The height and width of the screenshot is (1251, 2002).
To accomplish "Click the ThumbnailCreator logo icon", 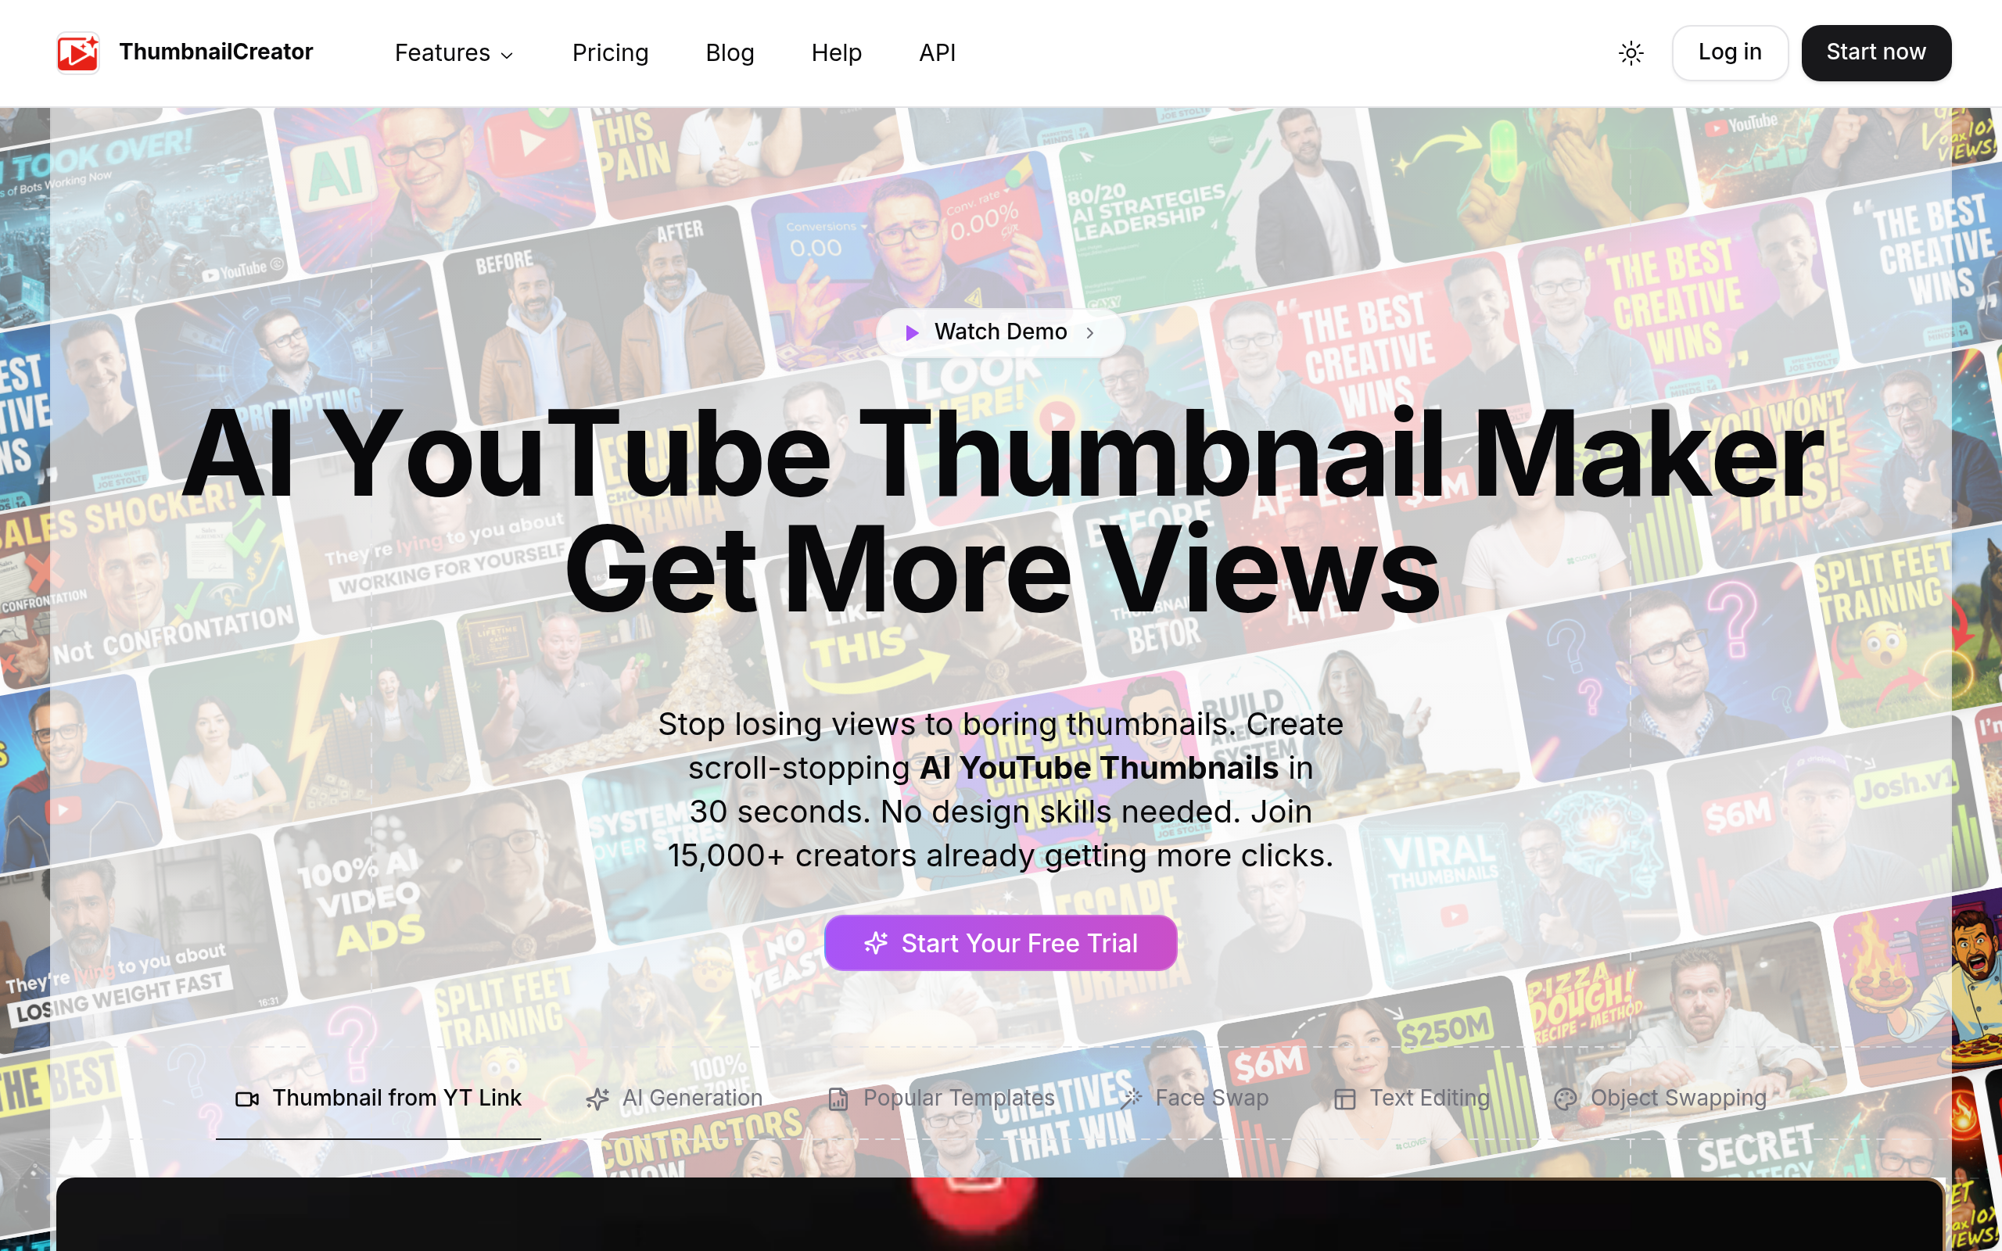I will (77, 53).
